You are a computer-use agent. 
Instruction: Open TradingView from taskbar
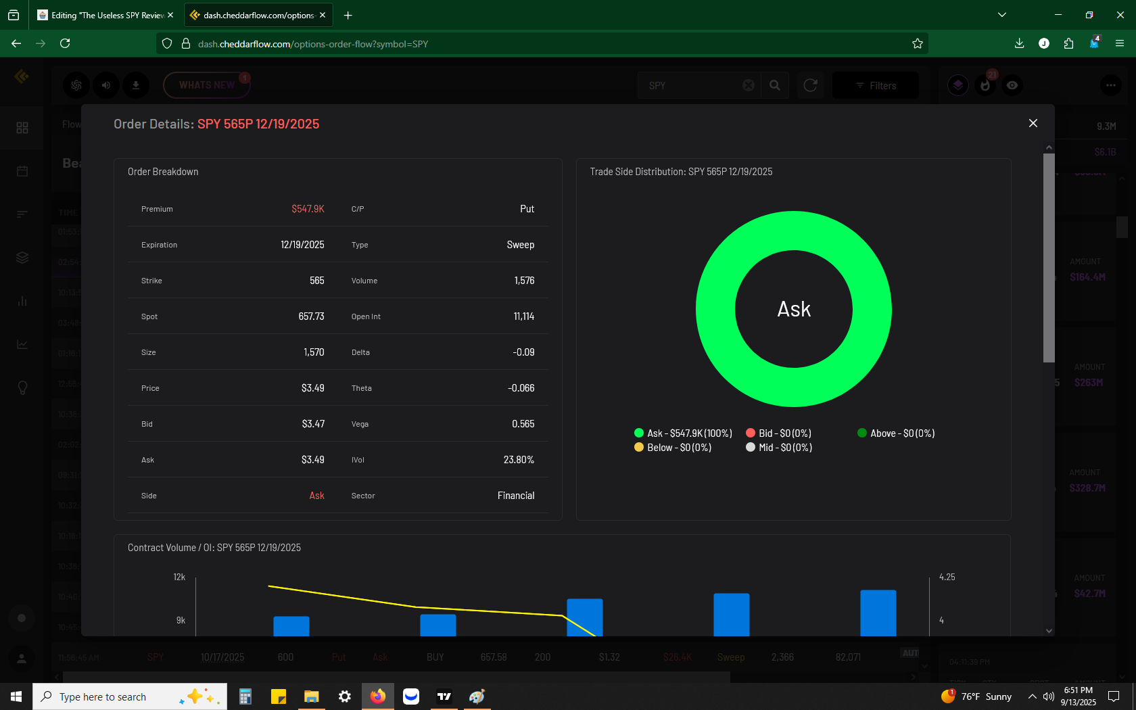pyautogui.click(x=444, y=696)
